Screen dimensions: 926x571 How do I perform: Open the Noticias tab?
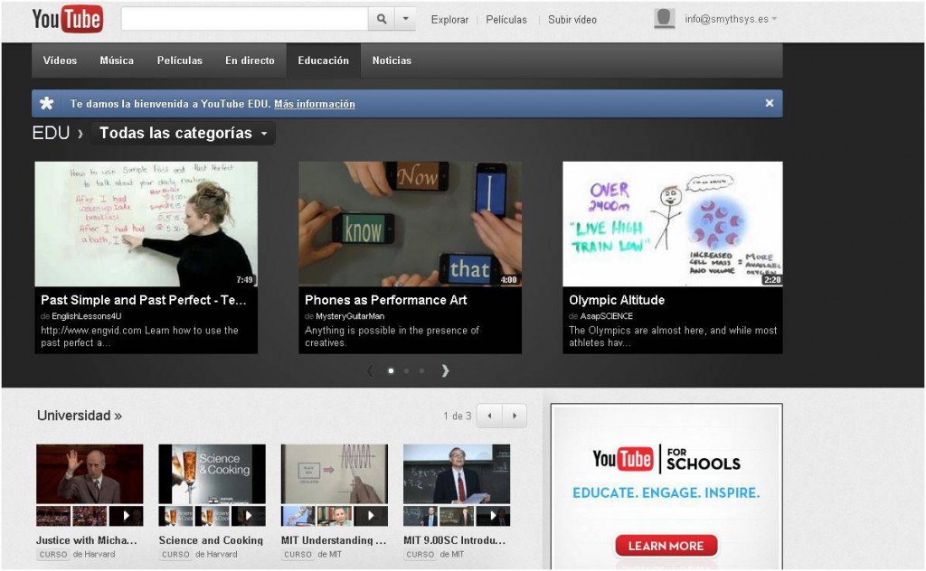392,61
